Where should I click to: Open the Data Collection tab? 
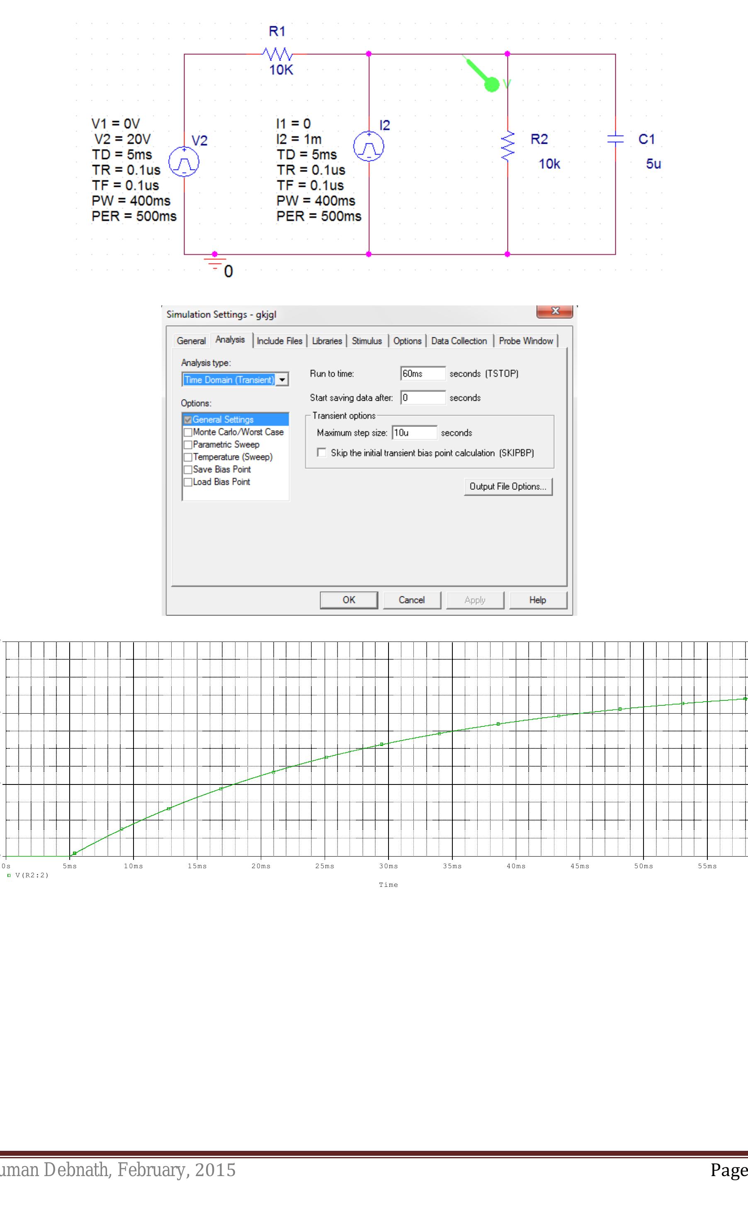coord(459,341)
